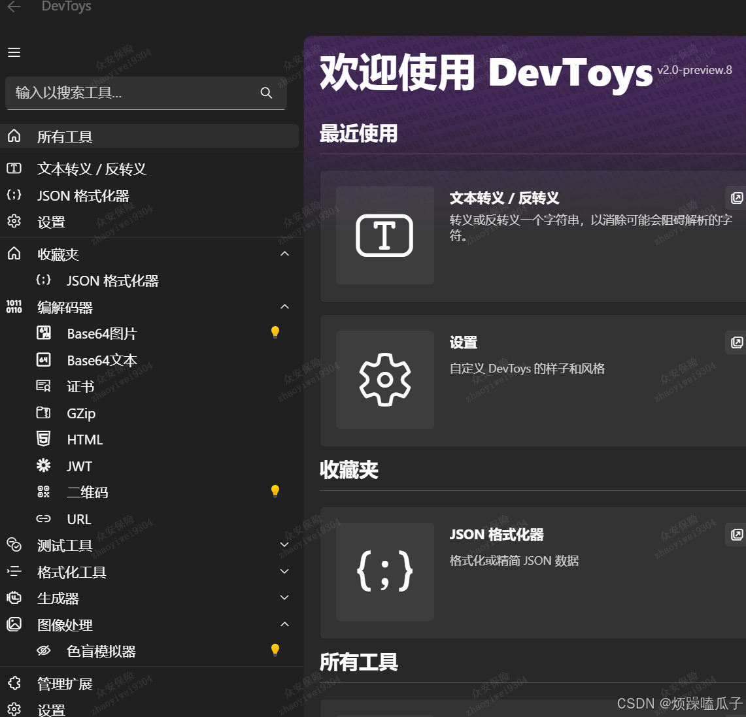Expand the 测试工具 group
This screenshot has width=746, height=717.
click(x=284, y=545)
